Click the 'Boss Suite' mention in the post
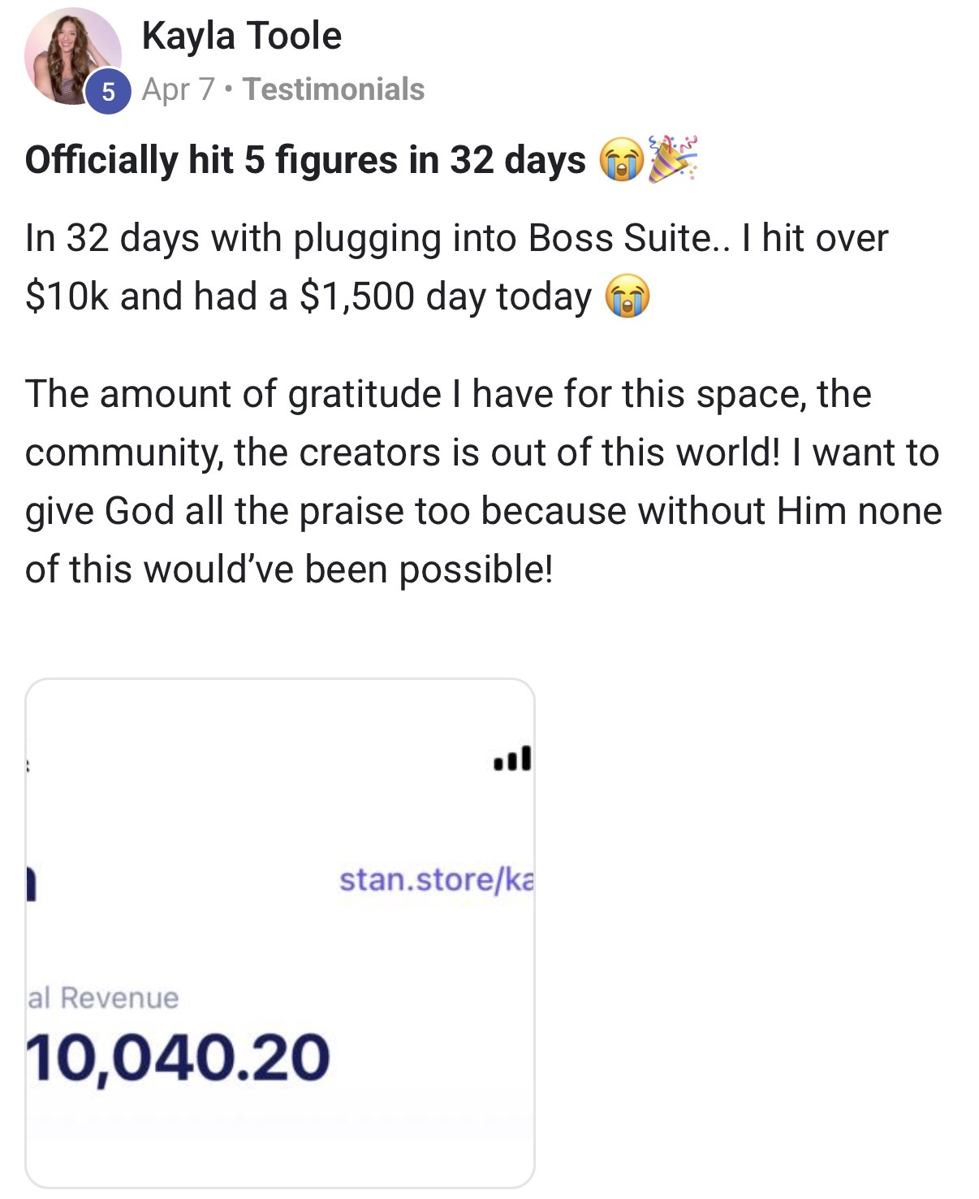The height and width of the screenshot is (1199, 979). (x=620, y=238)
